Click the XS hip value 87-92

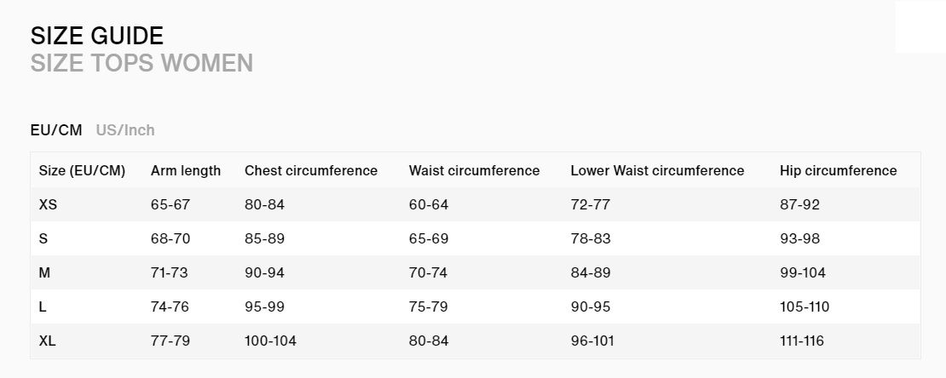point(799,205)
